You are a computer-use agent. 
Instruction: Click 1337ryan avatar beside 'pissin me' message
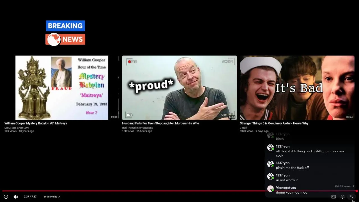270,164
